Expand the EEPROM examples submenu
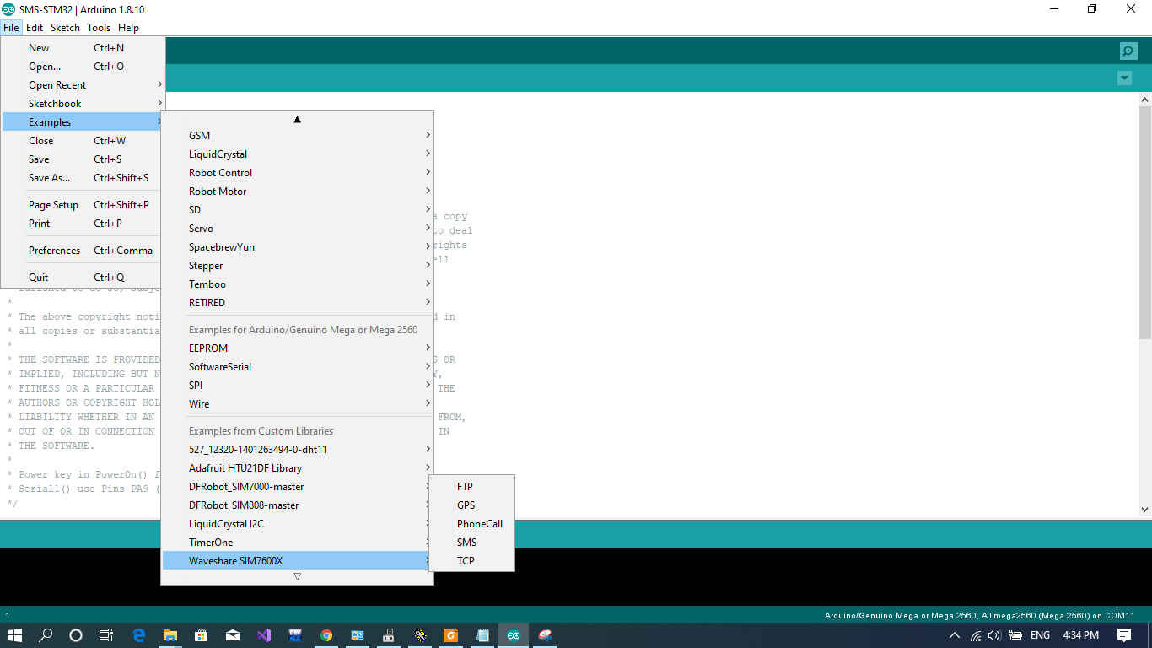The image size is (1152, 648). tap(297, 348)
